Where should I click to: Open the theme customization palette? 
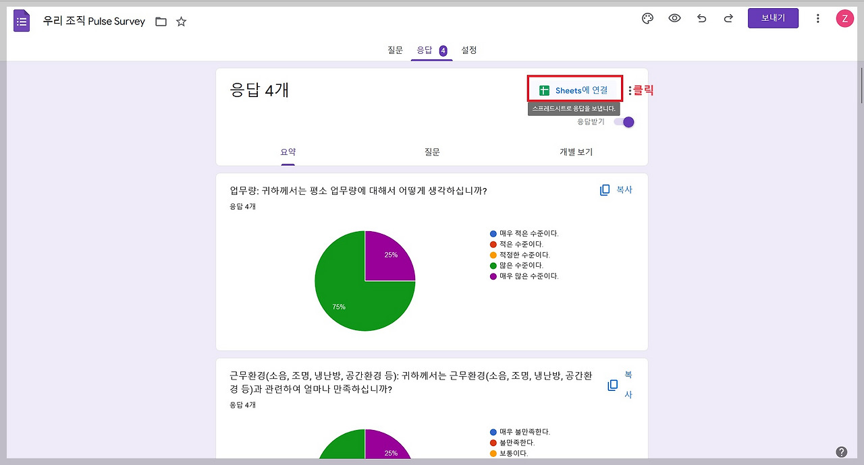pos(647,19)
